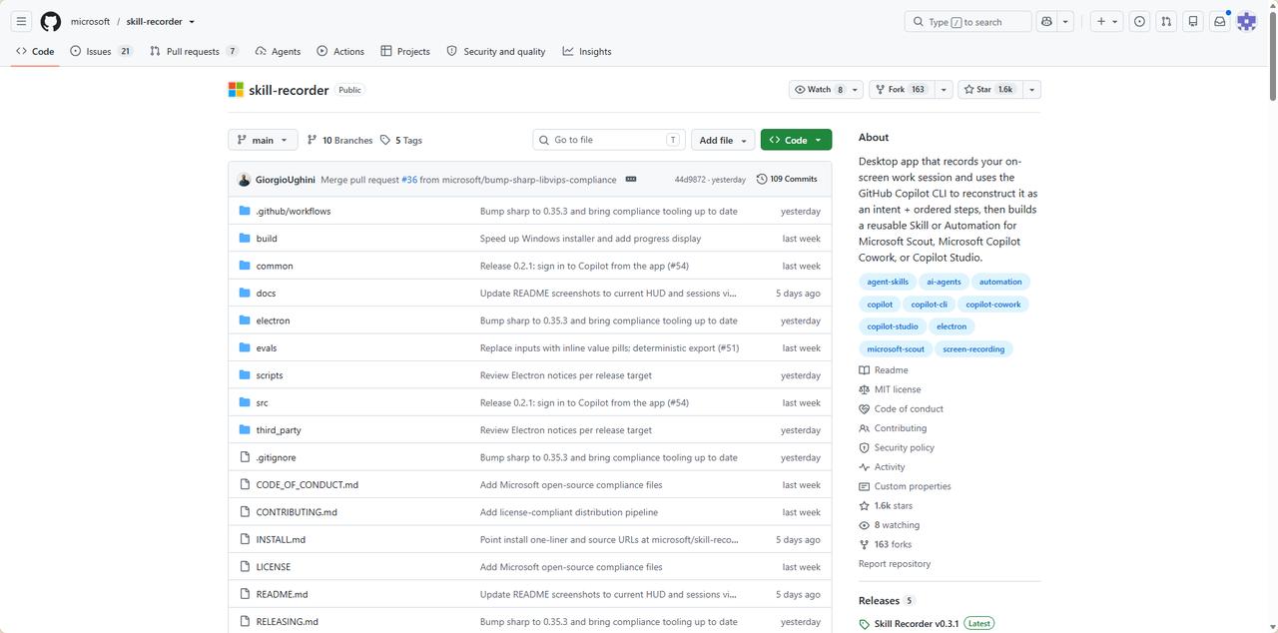The width and height of the screenshot is (1278, 633).
Task: Open the Add file dropdown
Action: (723, 140)
